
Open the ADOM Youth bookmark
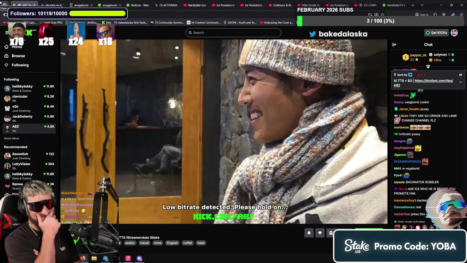(240, 23)
